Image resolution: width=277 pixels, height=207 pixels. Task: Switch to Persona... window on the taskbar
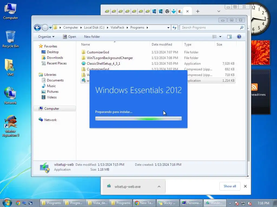point(192,203)
